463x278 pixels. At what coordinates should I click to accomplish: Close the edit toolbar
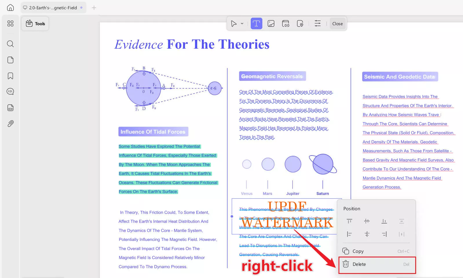pyautogui.click(x=337, y=24)
